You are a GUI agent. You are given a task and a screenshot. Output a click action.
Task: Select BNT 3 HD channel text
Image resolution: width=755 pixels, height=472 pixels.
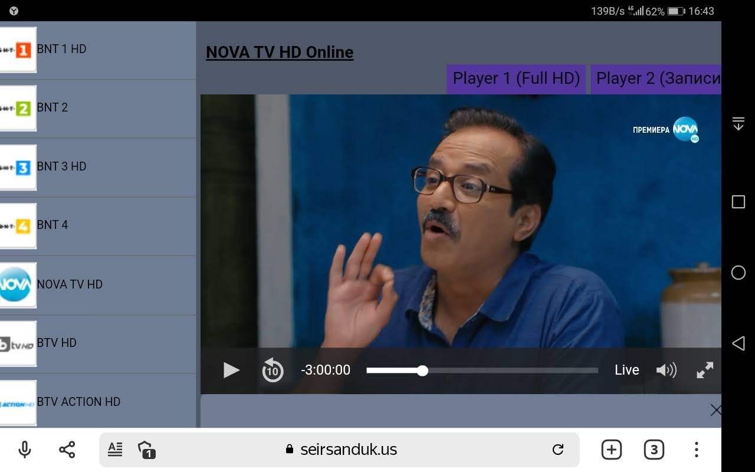click(x=61, y=166)
